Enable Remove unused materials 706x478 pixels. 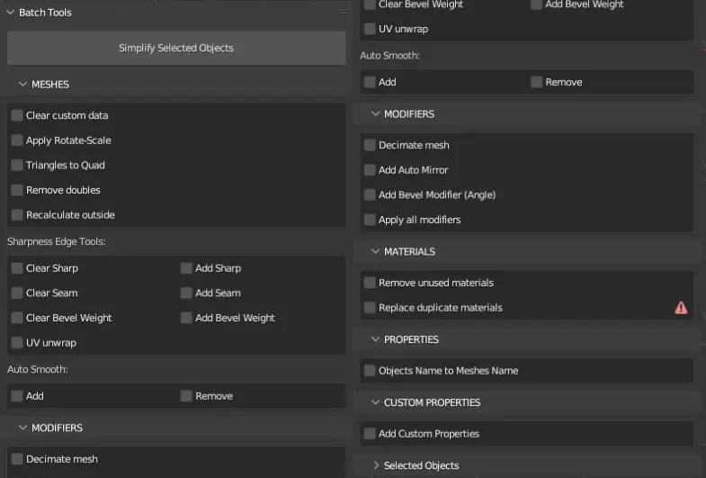coord(370,283)
